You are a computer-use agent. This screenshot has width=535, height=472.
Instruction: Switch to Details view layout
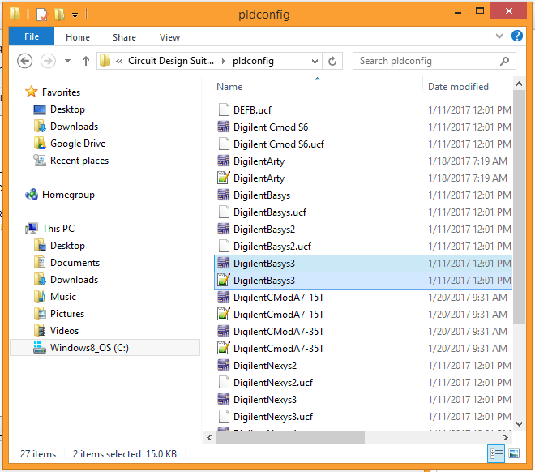tap(496, 454)
